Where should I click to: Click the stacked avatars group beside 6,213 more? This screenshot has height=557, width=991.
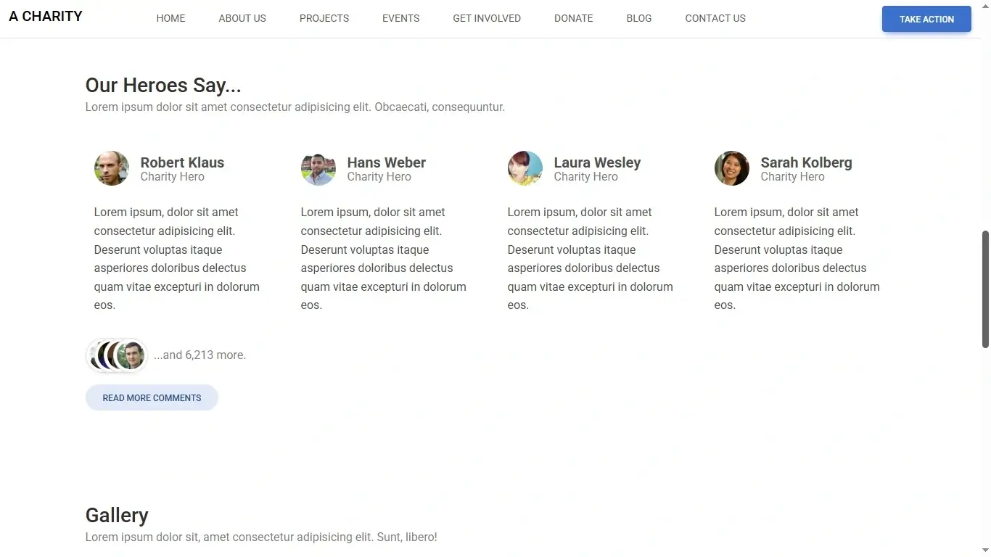point(117,355)
